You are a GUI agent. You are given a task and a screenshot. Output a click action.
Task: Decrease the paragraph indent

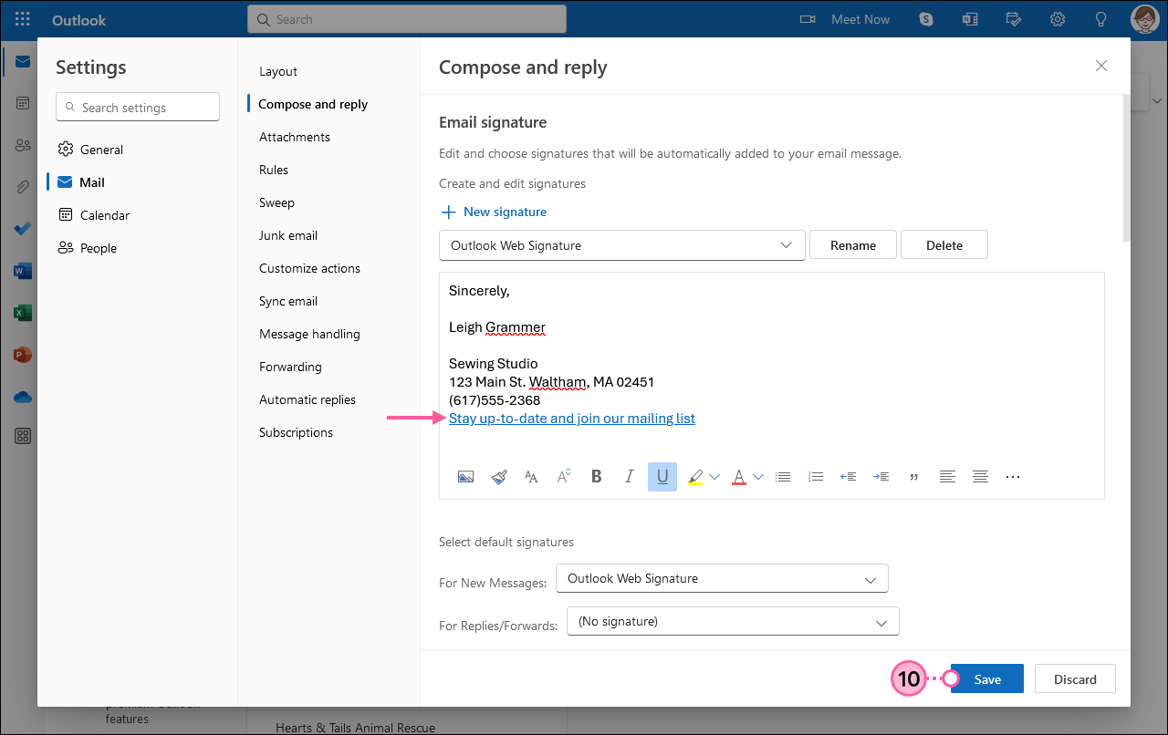pos(848,477)
